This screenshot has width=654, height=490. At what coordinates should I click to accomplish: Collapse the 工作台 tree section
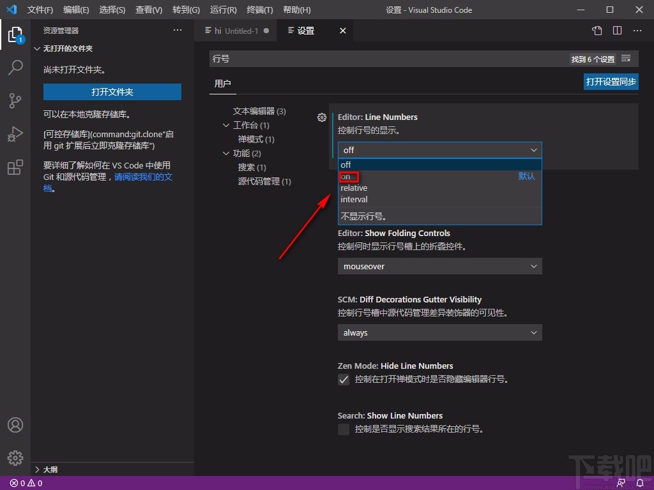[x=226, y=126]
